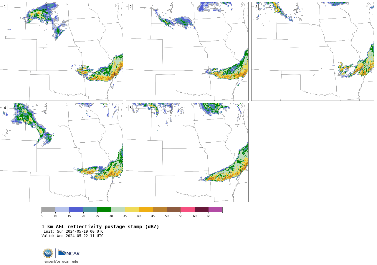377x265 pixels.
Task: Click the dark green 25-30 dBZ swatch
Action: click(x=104, y=209)
